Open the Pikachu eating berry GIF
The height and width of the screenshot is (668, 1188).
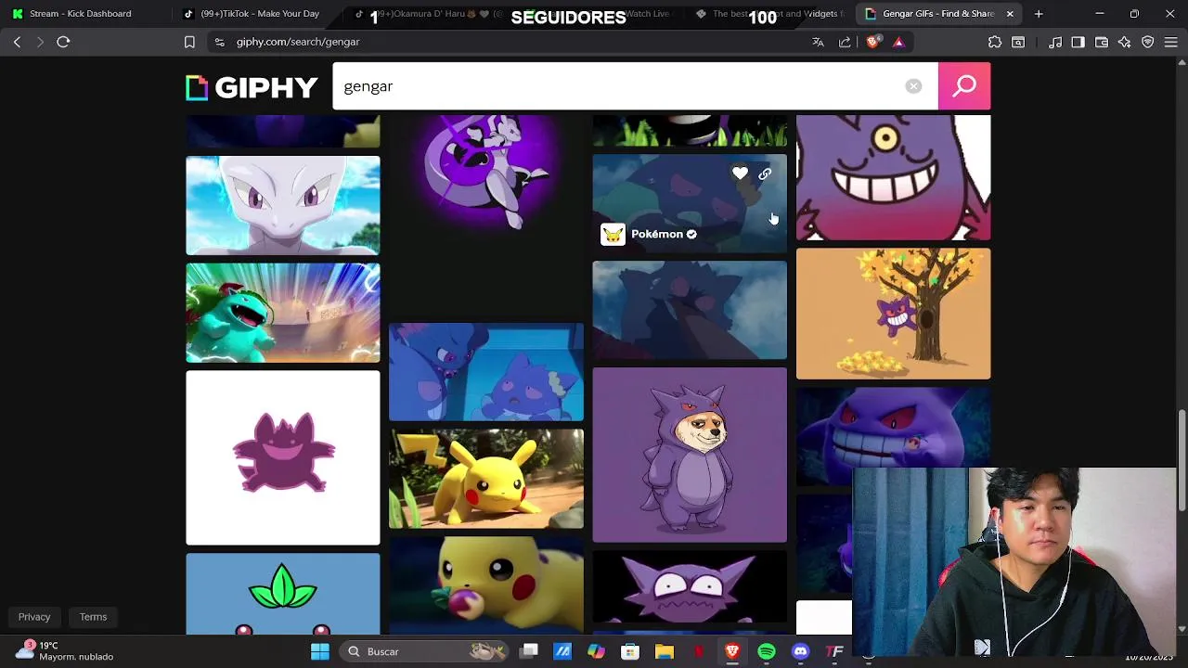[x=486, y=586]
